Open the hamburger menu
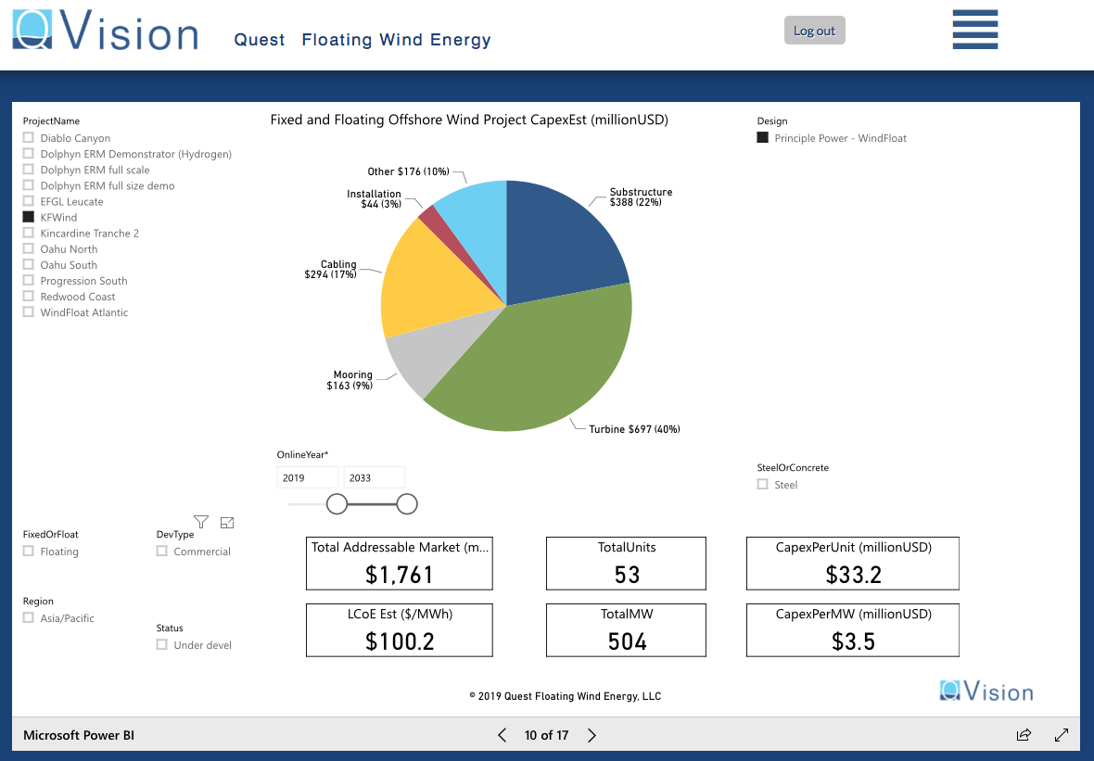1094x761 pixels. [974, 30]
